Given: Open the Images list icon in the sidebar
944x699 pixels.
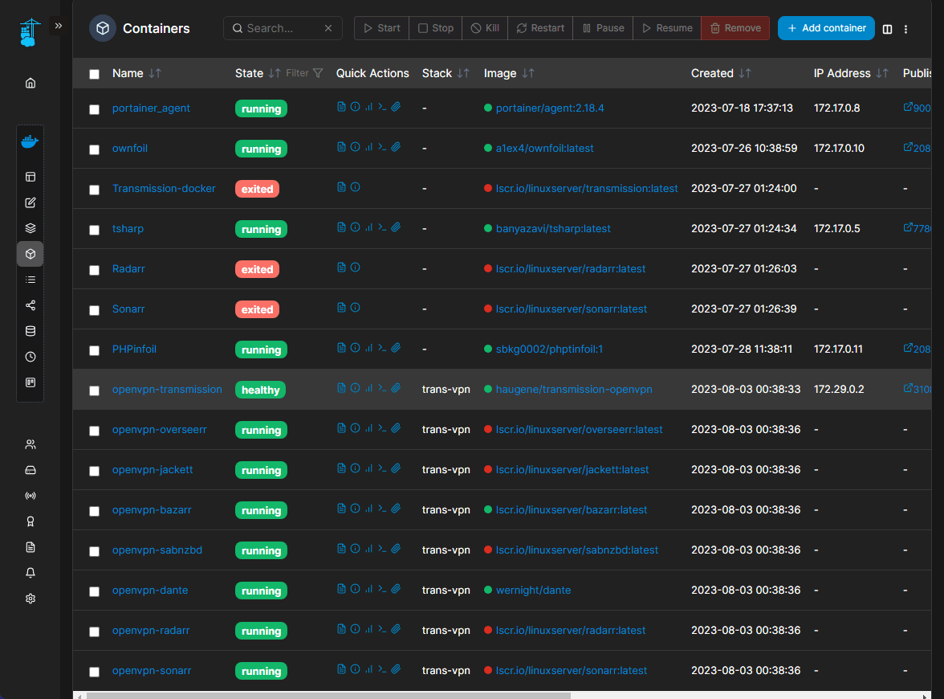Looking at the screenshot, I should coord(31,280).
